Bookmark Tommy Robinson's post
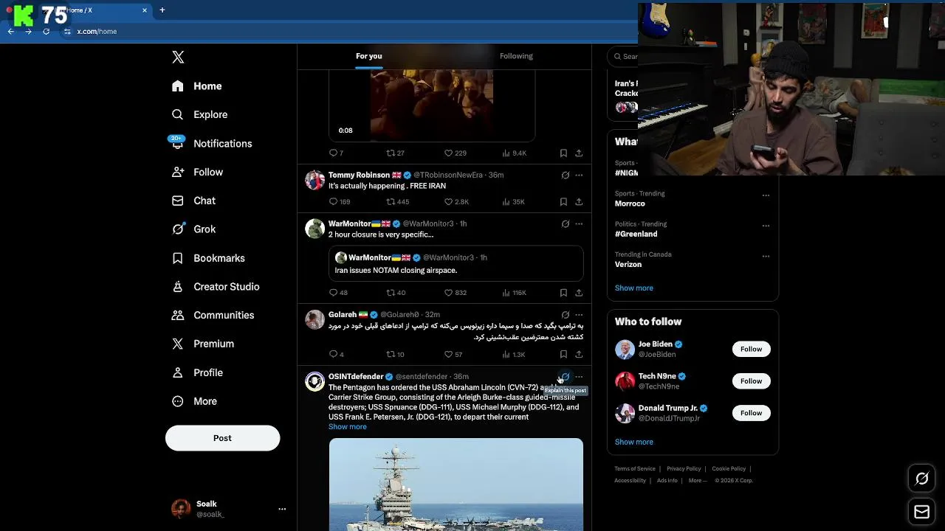The height and width of the screenshot is (531, 945). [563, 201]
